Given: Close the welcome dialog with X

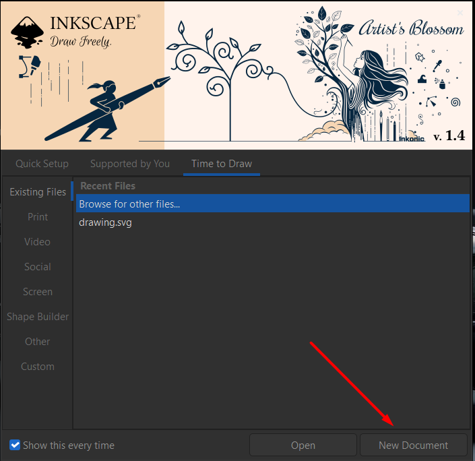Looking at the screenshot, I should pyautogui.click(x=460, y=13).
